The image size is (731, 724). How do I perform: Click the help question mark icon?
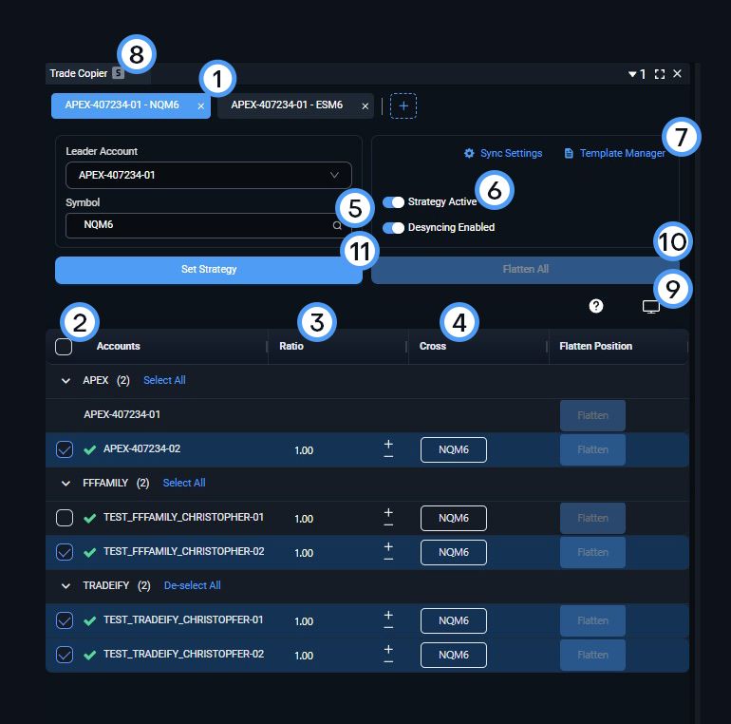(596, 306)
